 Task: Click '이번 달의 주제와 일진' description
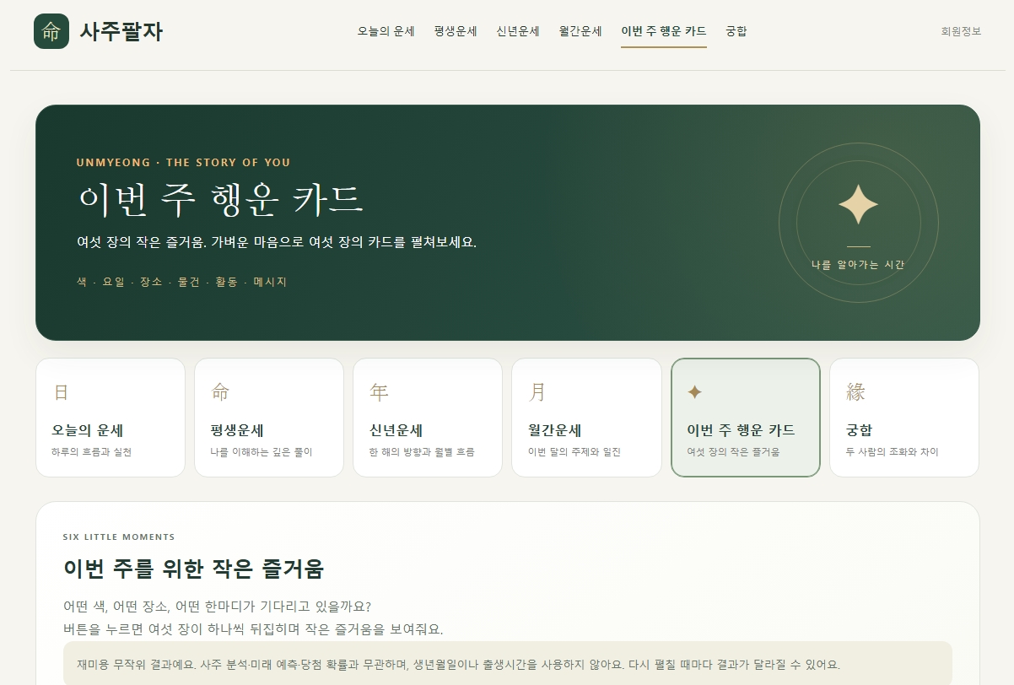(x=574, y=452)
